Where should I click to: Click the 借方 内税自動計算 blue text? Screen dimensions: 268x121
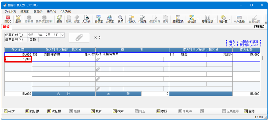pos(243,42)
